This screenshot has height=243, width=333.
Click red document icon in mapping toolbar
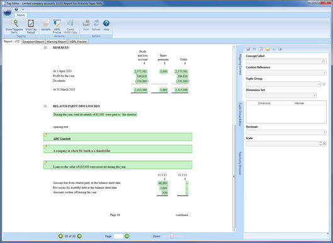click(261, 49)
